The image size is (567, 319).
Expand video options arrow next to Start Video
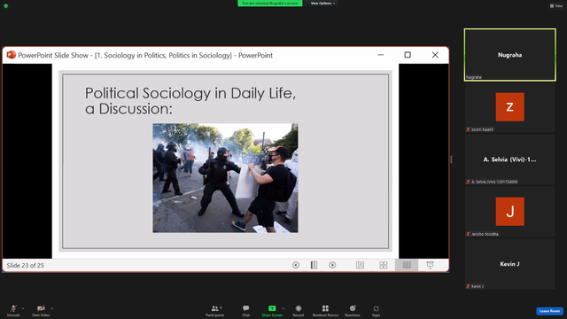click(x=51, y=308)
